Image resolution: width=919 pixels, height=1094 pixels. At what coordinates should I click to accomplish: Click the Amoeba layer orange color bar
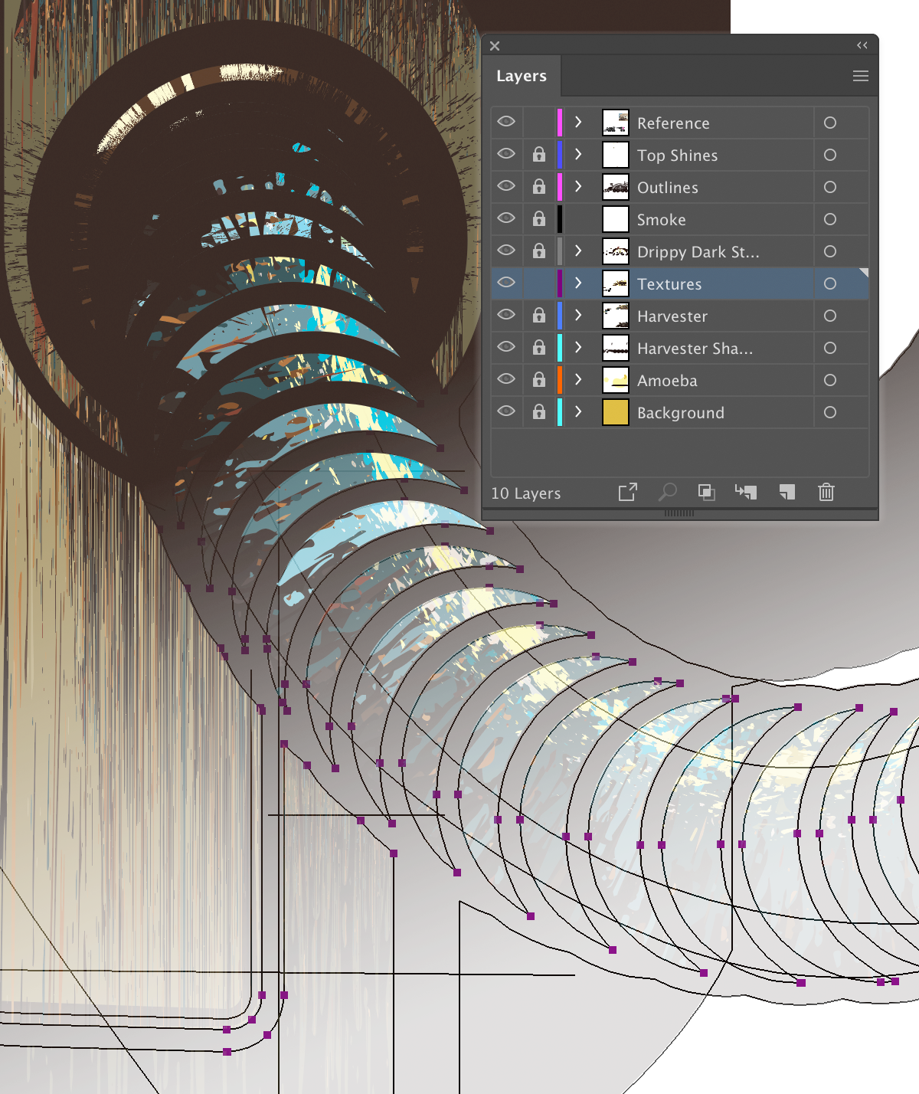(x=560, y=380)
